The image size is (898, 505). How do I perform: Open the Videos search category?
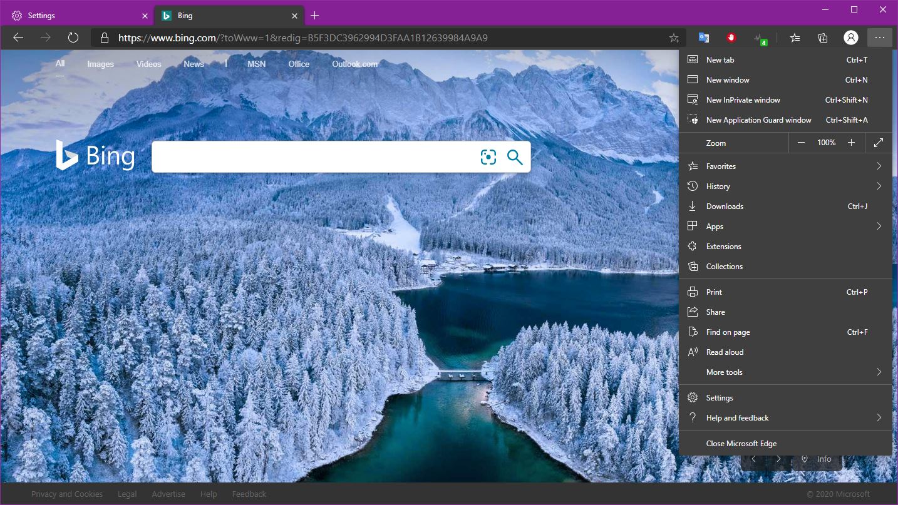(x=148, y=64)
